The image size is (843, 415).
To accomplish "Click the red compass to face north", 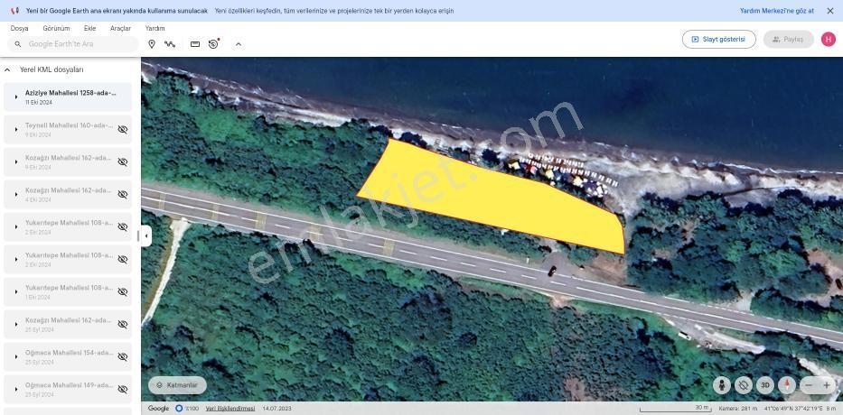I will pyautogui.click(x=787, y=385).
